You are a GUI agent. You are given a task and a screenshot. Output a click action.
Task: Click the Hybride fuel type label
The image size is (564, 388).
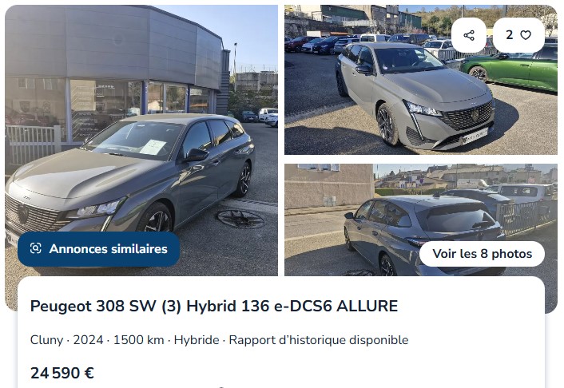point(197,340)
